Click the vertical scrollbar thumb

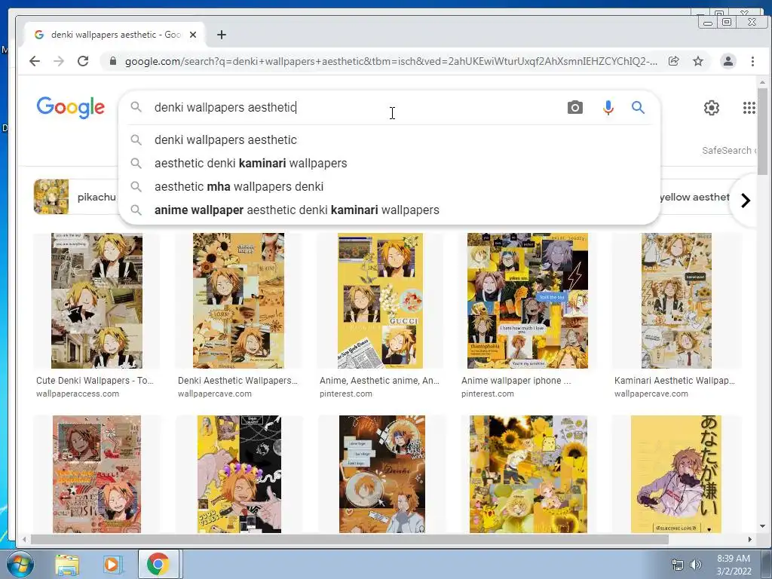pos(762,131)
